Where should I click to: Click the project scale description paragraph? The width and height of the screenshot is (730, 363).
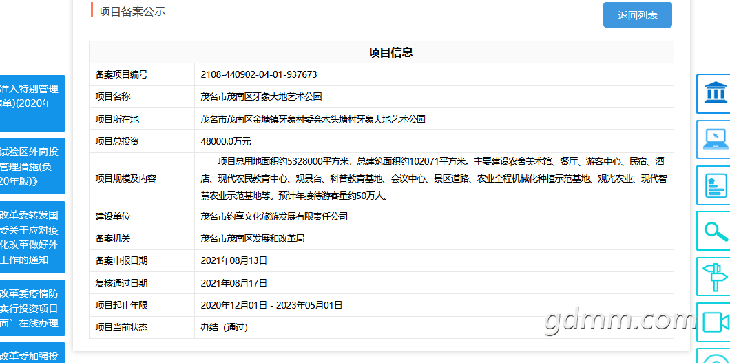[434, 178]
